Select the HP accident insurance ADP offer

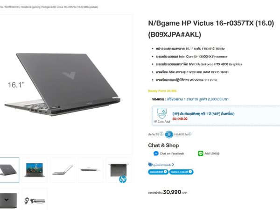pyautogui.click(x=203, y=113)
